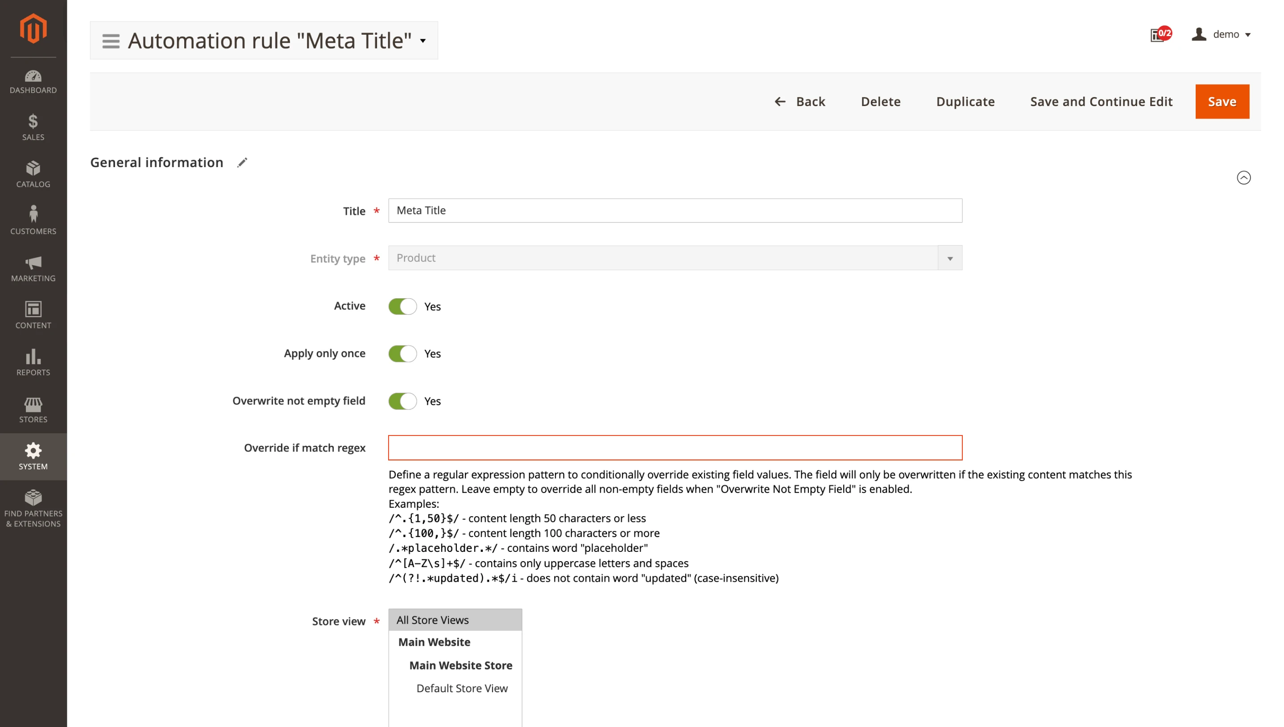Open the Catalog menu
The height and width of the screenshot is (727, 1284).
click(x=33, y=174)
